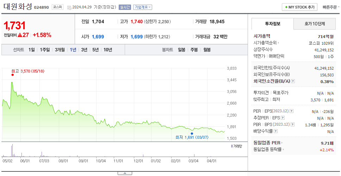The width and height of the screenshot is (341, 176).
Task: Open help icon next to PBR BPS(2023.12)
Action: tap(293, 125)
